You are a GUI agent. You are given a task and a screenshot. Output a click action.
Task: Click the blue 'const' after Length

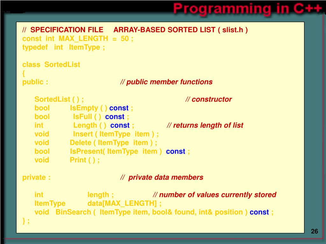click(120, 125)
